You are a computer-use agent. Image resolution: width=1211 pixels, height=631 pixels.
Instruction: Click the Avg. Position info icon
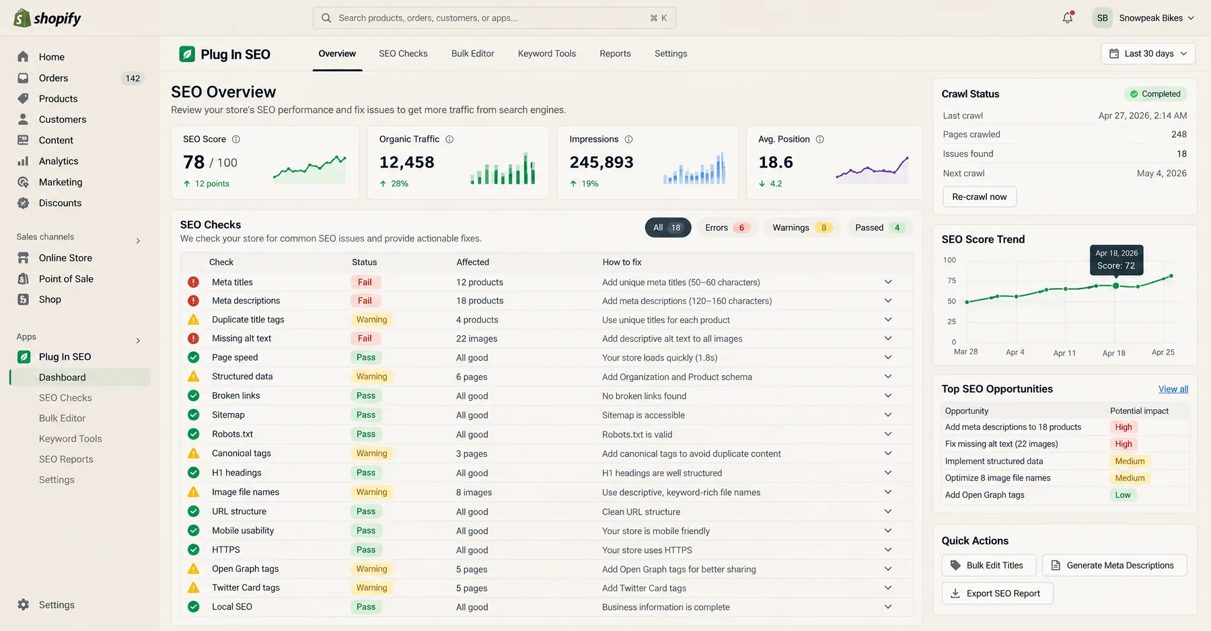click(820, 139)
